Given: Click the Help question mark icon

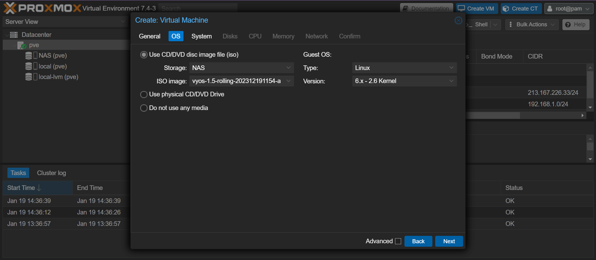Looking at the screenshot, I should click(x=568, y=24).
